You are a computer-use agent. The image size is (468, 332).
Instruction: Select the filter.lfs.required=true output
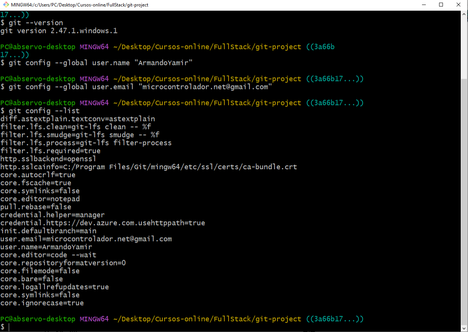pos(49,151)
